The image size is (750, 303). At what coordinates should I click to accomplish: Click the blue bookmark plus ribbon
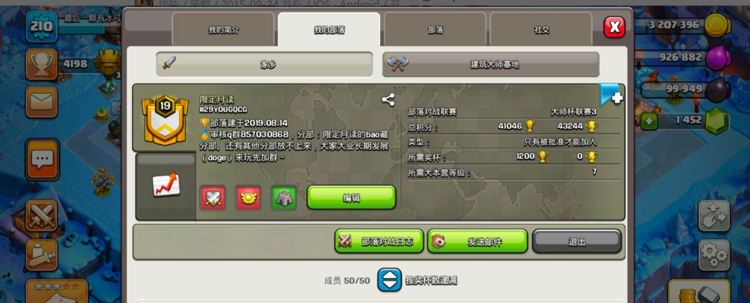pyautogui.click(x=611, y=96)
